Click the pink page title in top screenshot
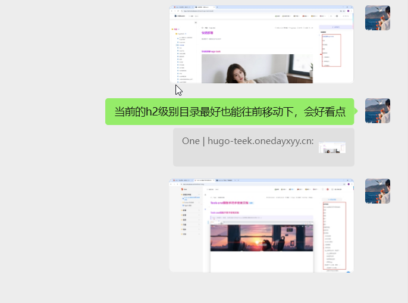 (208, 33)
